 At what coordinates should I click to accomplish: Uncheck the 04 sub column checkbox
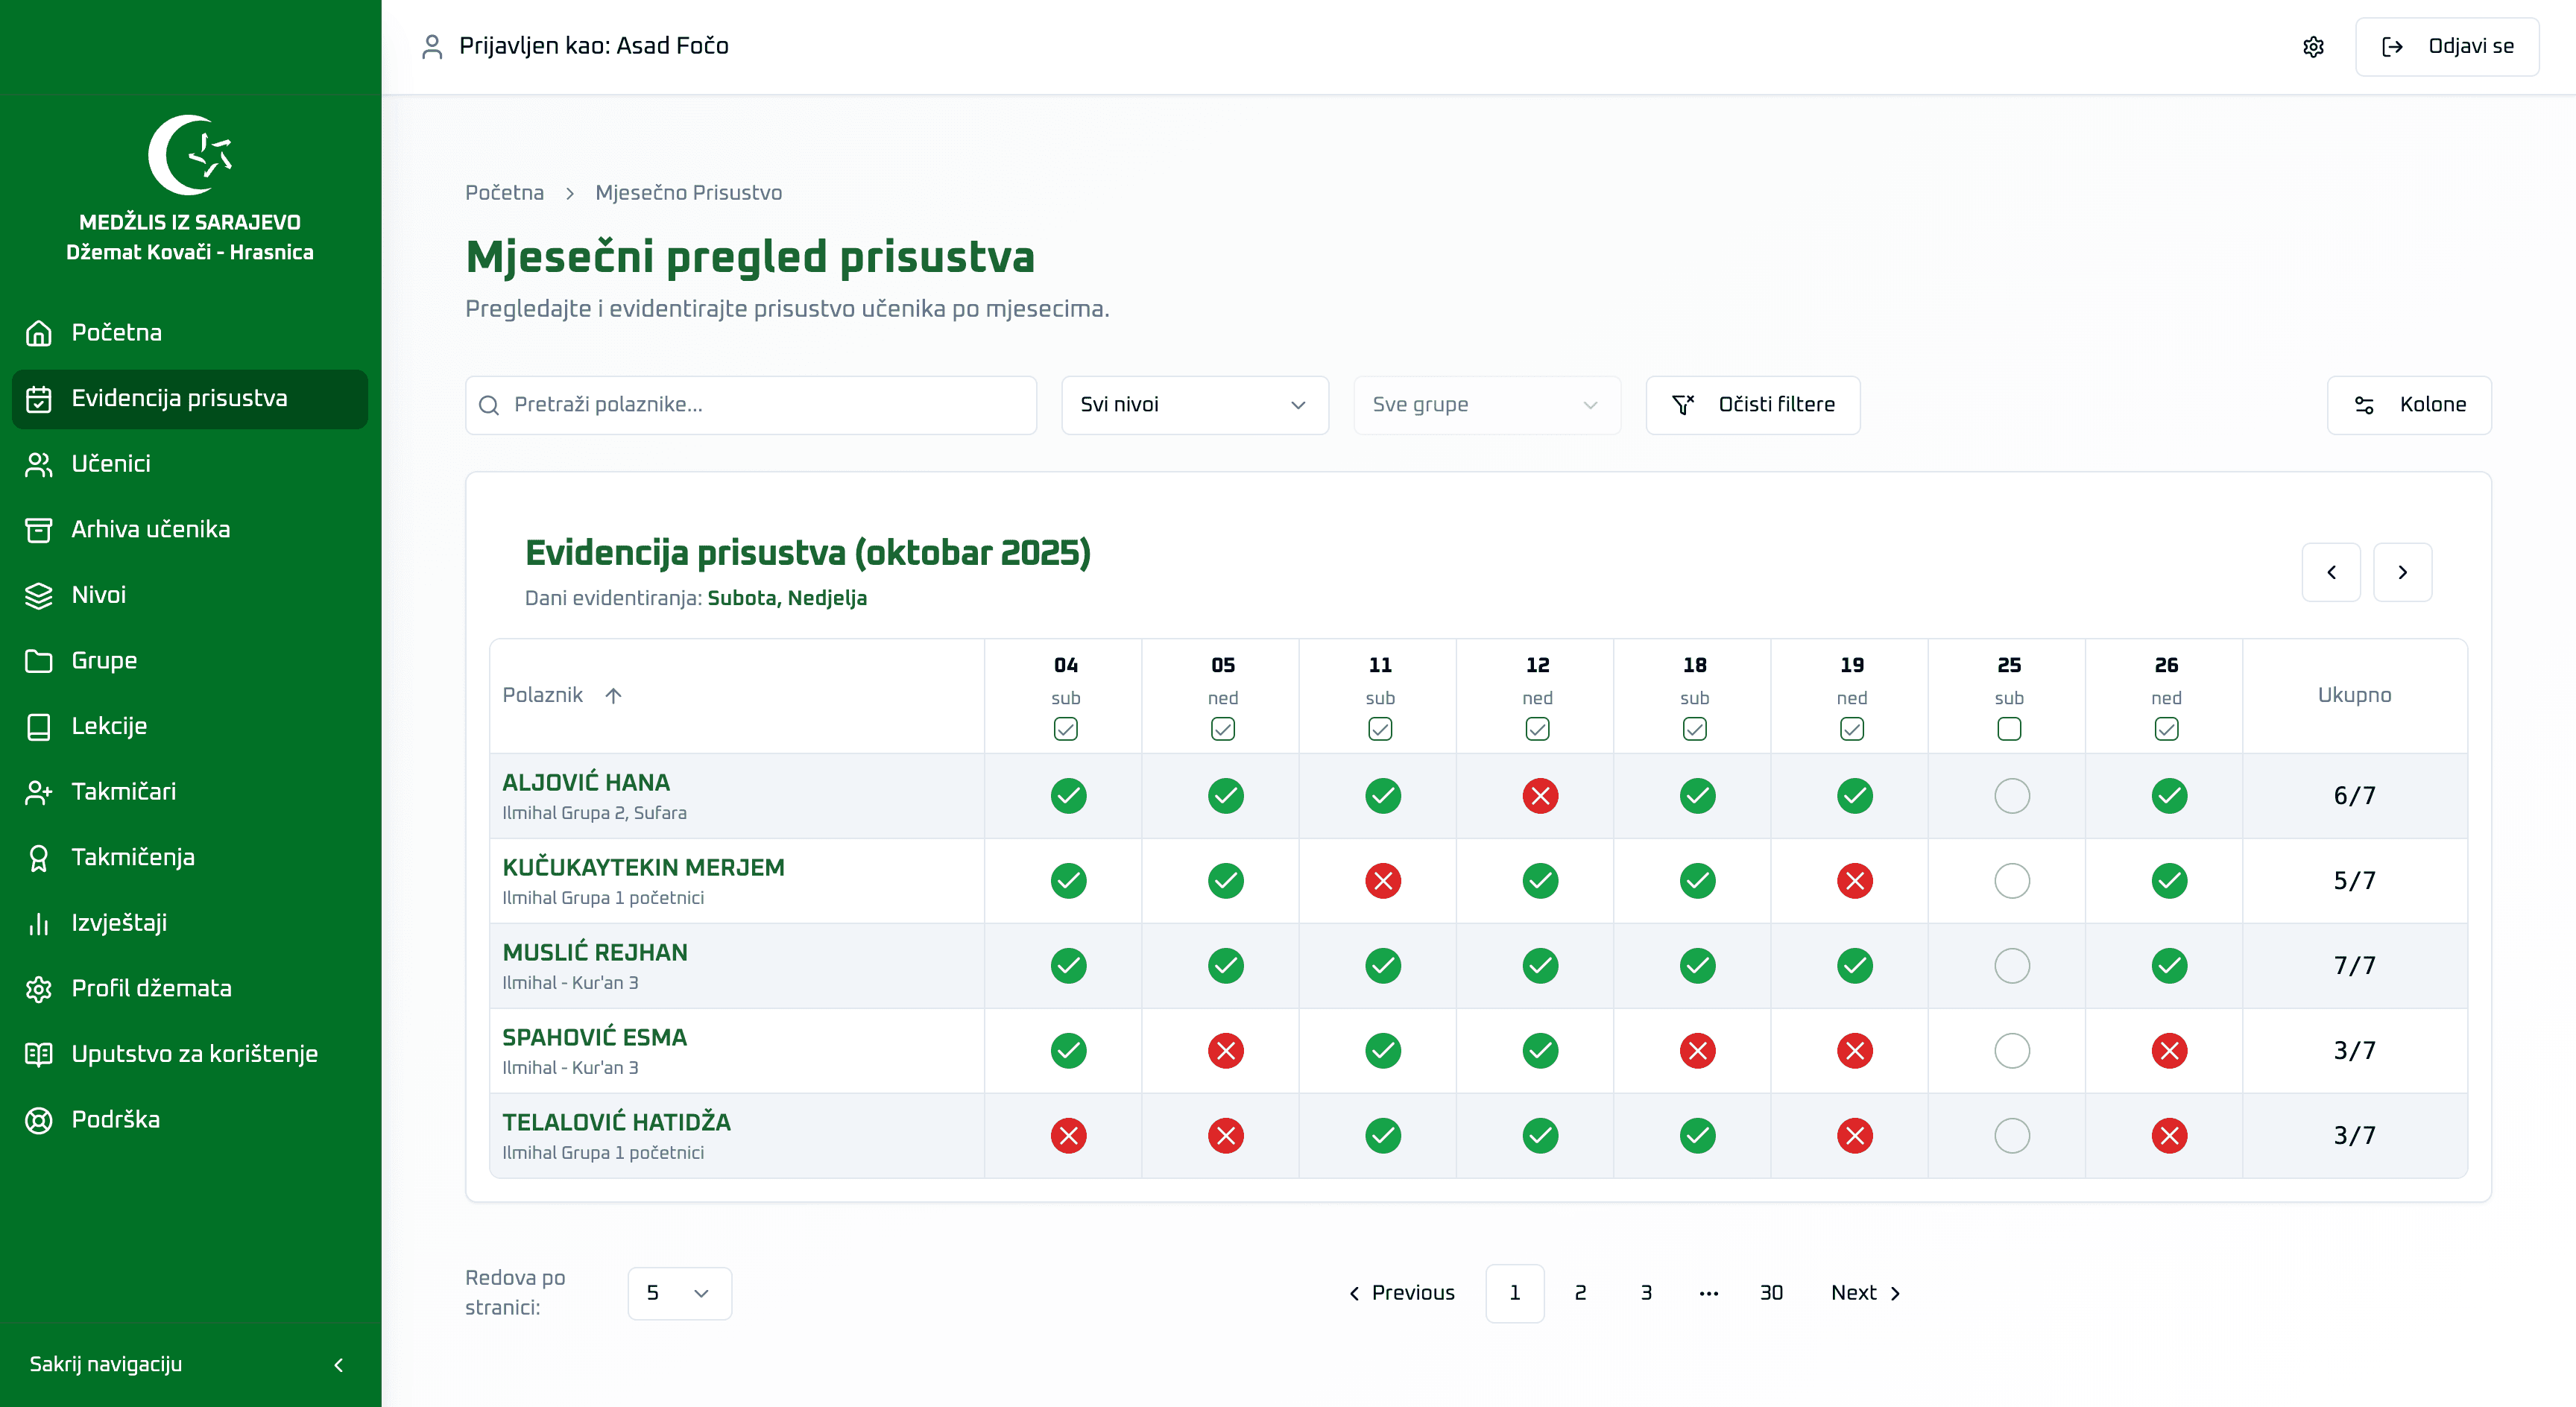1065,730
